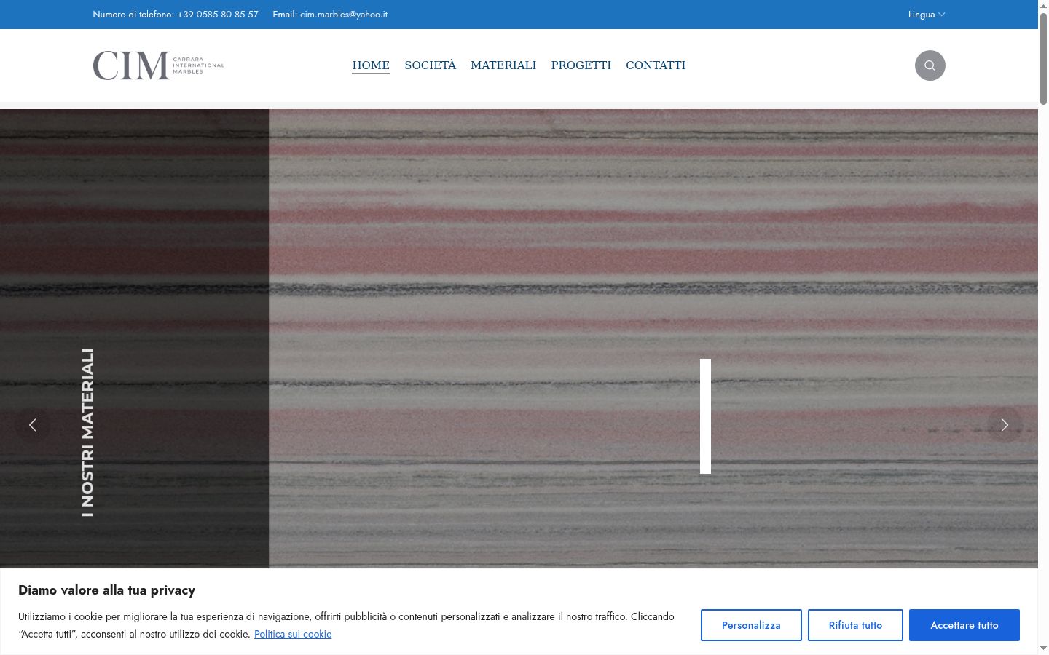The height and width of the screenshot is (655, 1049).
Task: Open the HOME menu item
Action: (x=371, y=65)
